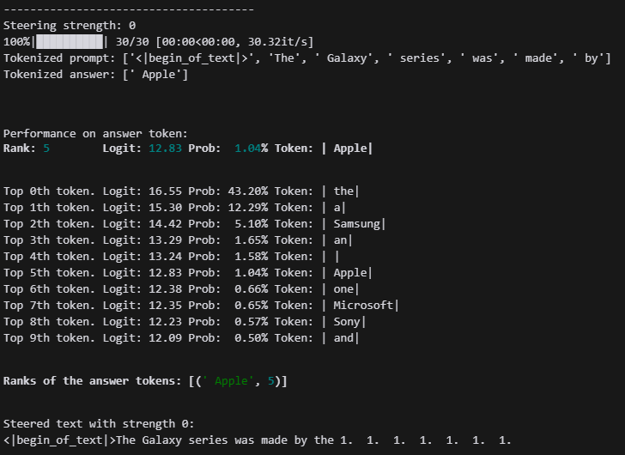The image size is (625, 455).
Task: Click the '30/30 [00:00<00:00, 30.32it/s]' progress text
Action: 215,42
